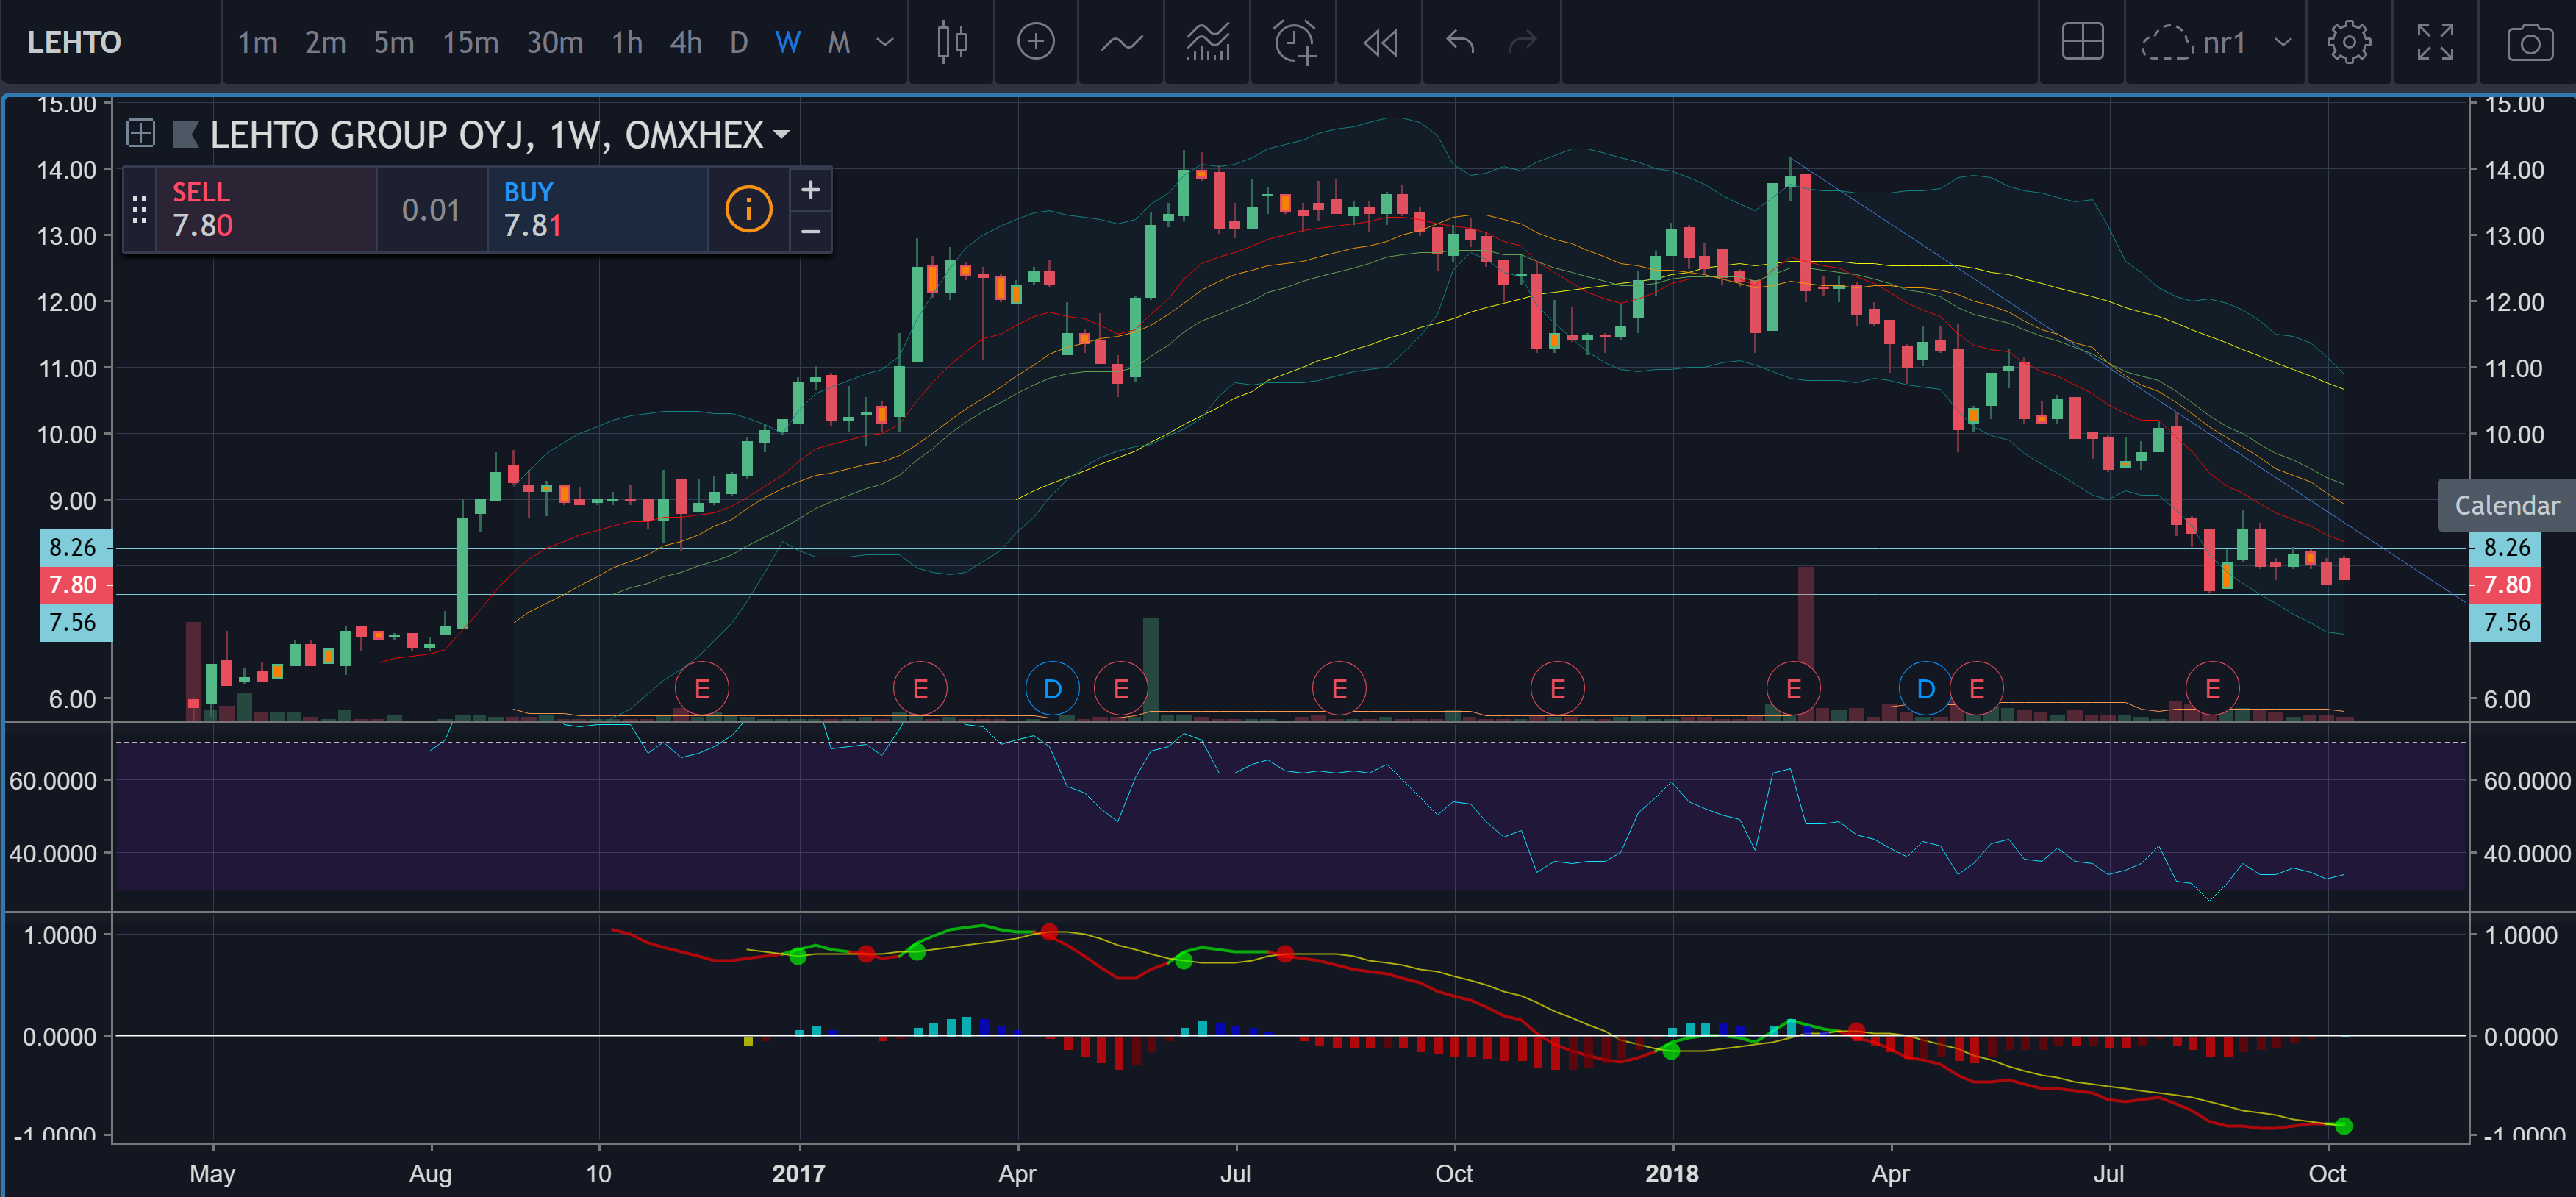The height and width of the screenshot is (1197, 2576).
Task: Open the candlestick chart style selector
Action: (x=951, y=42)
